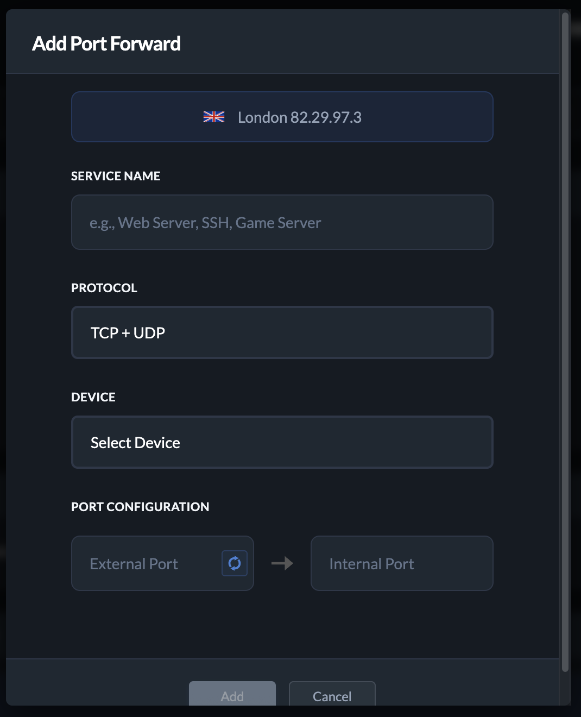Click the UK flag icon
Image resolution: width=581 pixels, height=717 pixels.
click(x=213, y=116)
